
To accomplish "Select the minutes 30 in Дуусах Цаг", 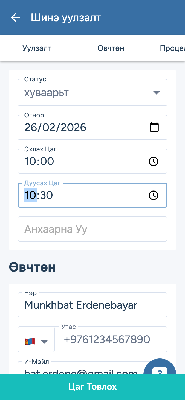I will click(47, 195).
